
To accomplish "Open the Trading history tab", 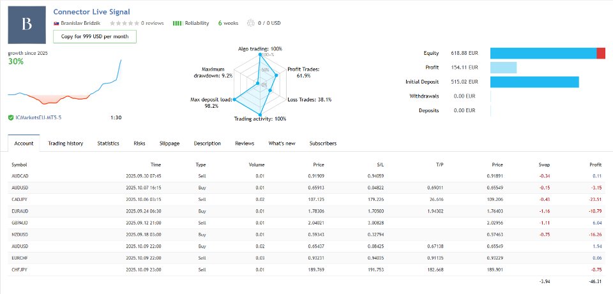I will point(65,143).
